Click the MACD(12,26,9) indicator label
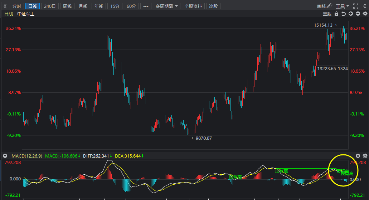This screenshot has height=200, width=369. [x=27, y=156]
